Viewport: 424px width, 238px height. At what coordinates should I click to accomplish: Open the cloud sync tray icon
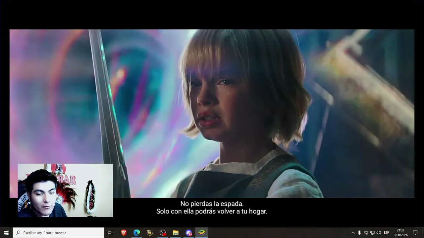click(x=366, y=233)
